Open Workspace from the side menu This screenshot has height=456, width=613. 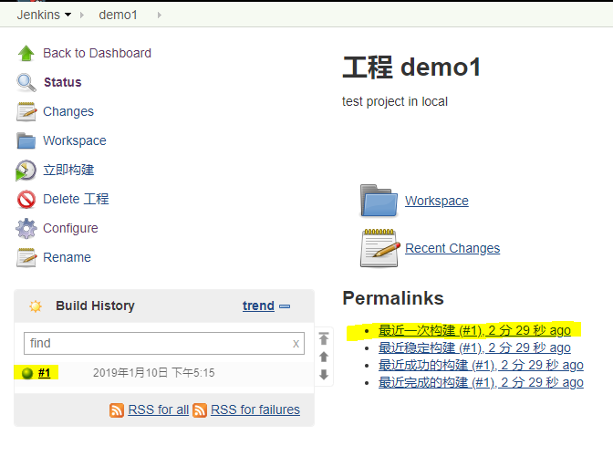tap(75, 140)
